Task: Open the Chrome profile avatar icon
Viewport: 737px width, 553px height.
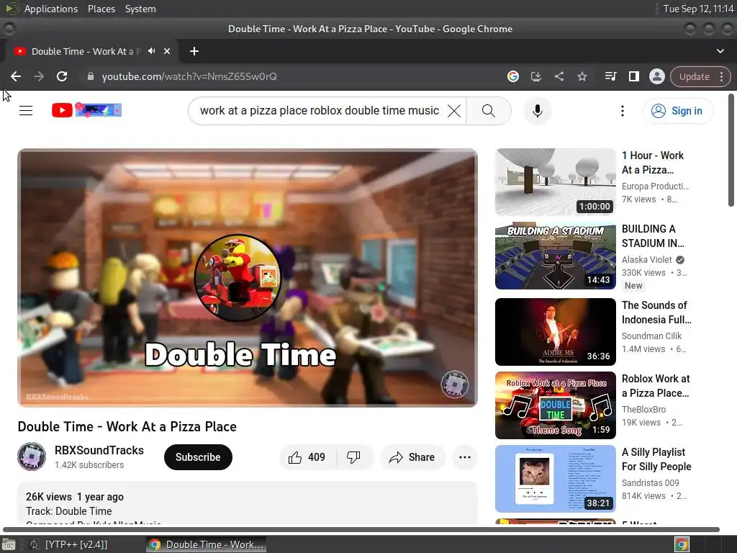Action: point(656,76)
